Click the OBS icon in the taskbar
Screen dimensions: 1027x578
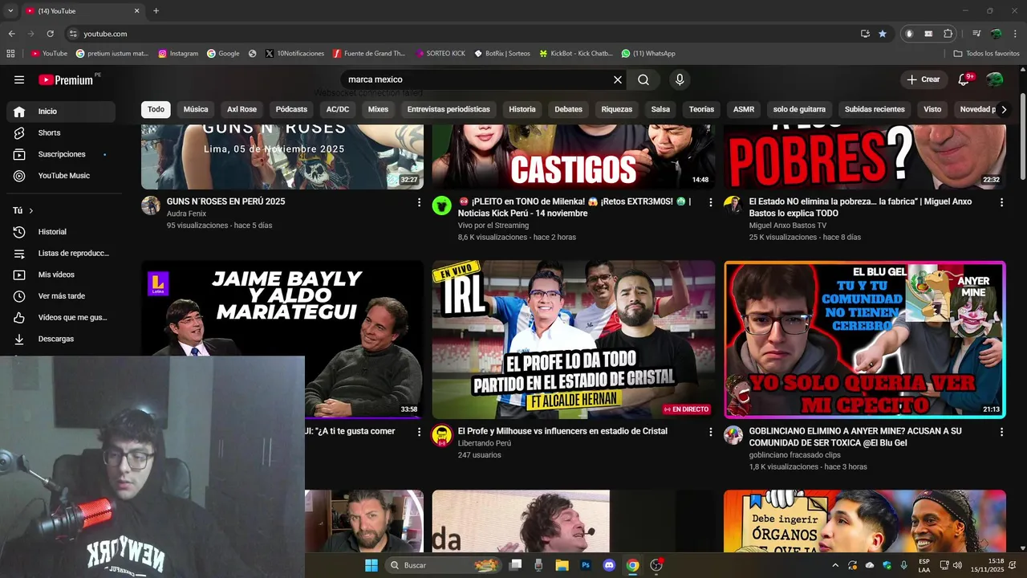tap(656, 565)
